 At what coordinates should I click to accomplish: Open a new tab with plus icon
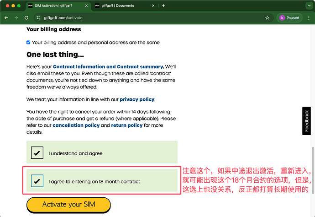(163, 5)
